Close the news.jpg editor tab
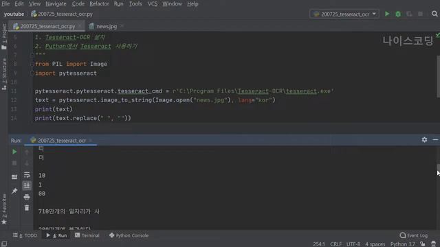Screen dimensions: 440x247 122,26
